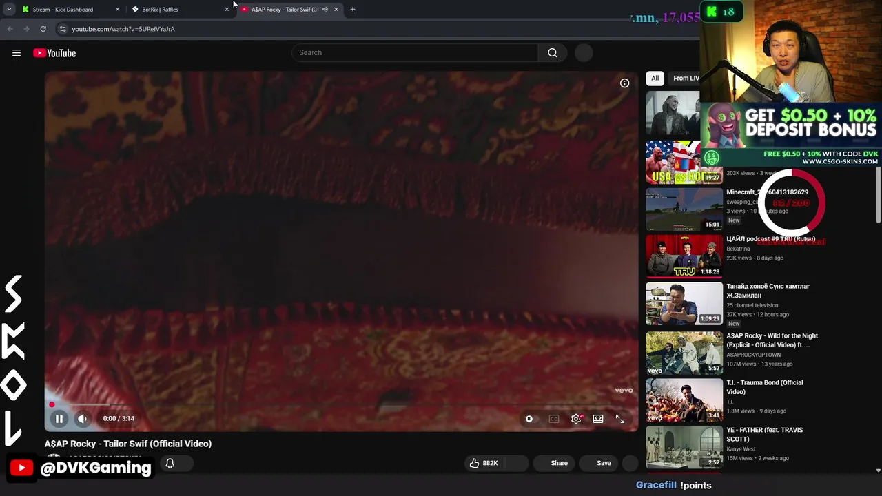Open the YouTube hamburger guide menu
Screen dimensions: 882x496
pos(17,53)
